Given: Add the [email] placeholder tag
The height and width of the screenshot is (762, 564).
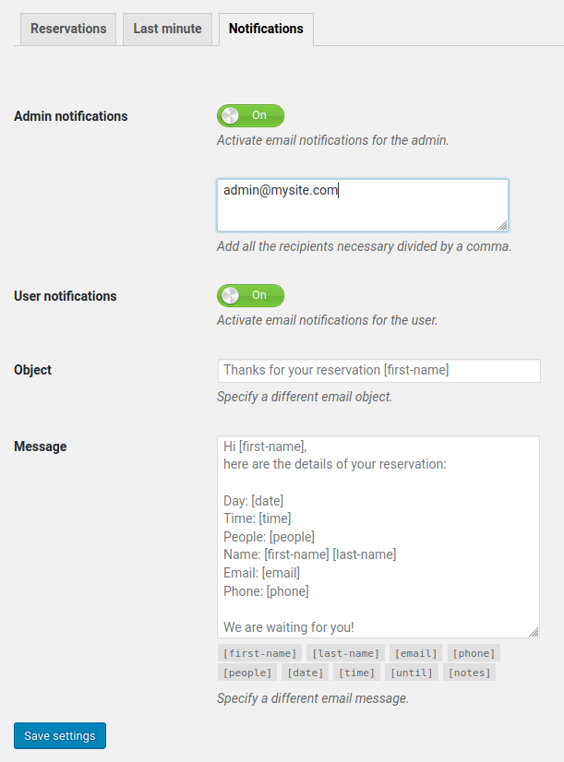Looking at the screenshot, I should click(x=415, y=653).
